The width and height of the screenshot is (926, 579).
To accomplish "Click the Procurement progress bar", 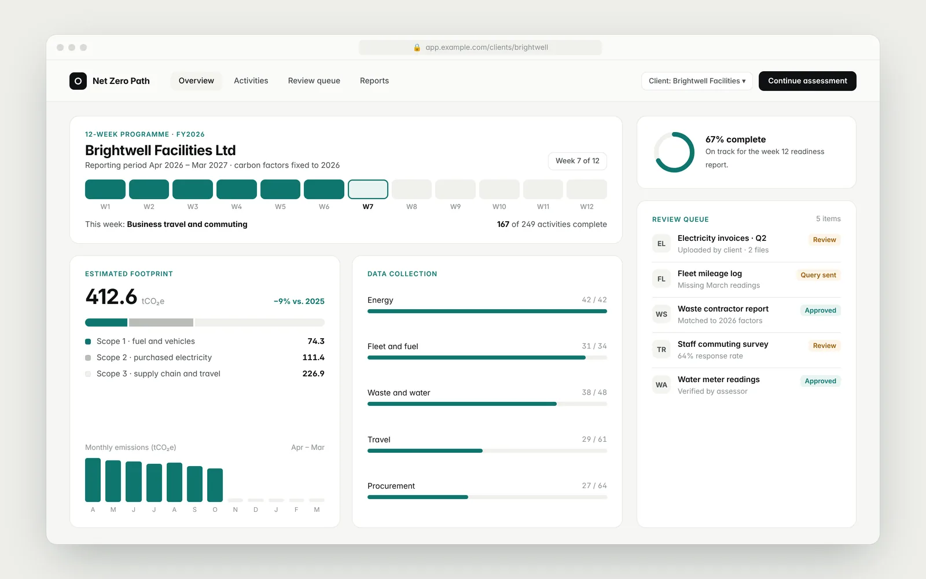I will pyautogui.click(x=487, y=497).
